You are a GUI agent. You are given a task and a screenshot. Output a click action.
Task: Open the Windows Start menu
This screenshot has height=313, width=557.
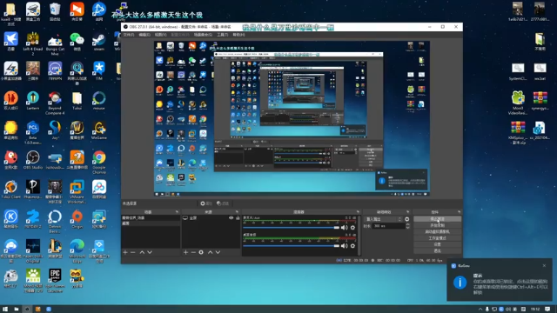5,310
